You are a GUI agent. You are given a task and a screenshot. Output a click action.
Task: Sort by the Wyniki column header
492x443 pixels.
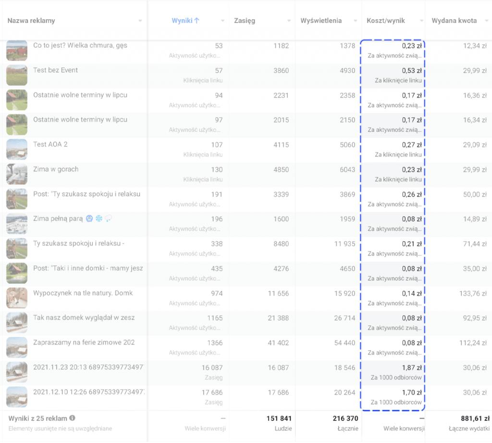tap(182, 21)
